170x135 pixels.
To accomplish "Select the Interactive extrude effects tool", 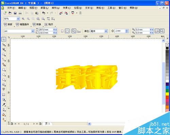I will click(x=4, y=100).
